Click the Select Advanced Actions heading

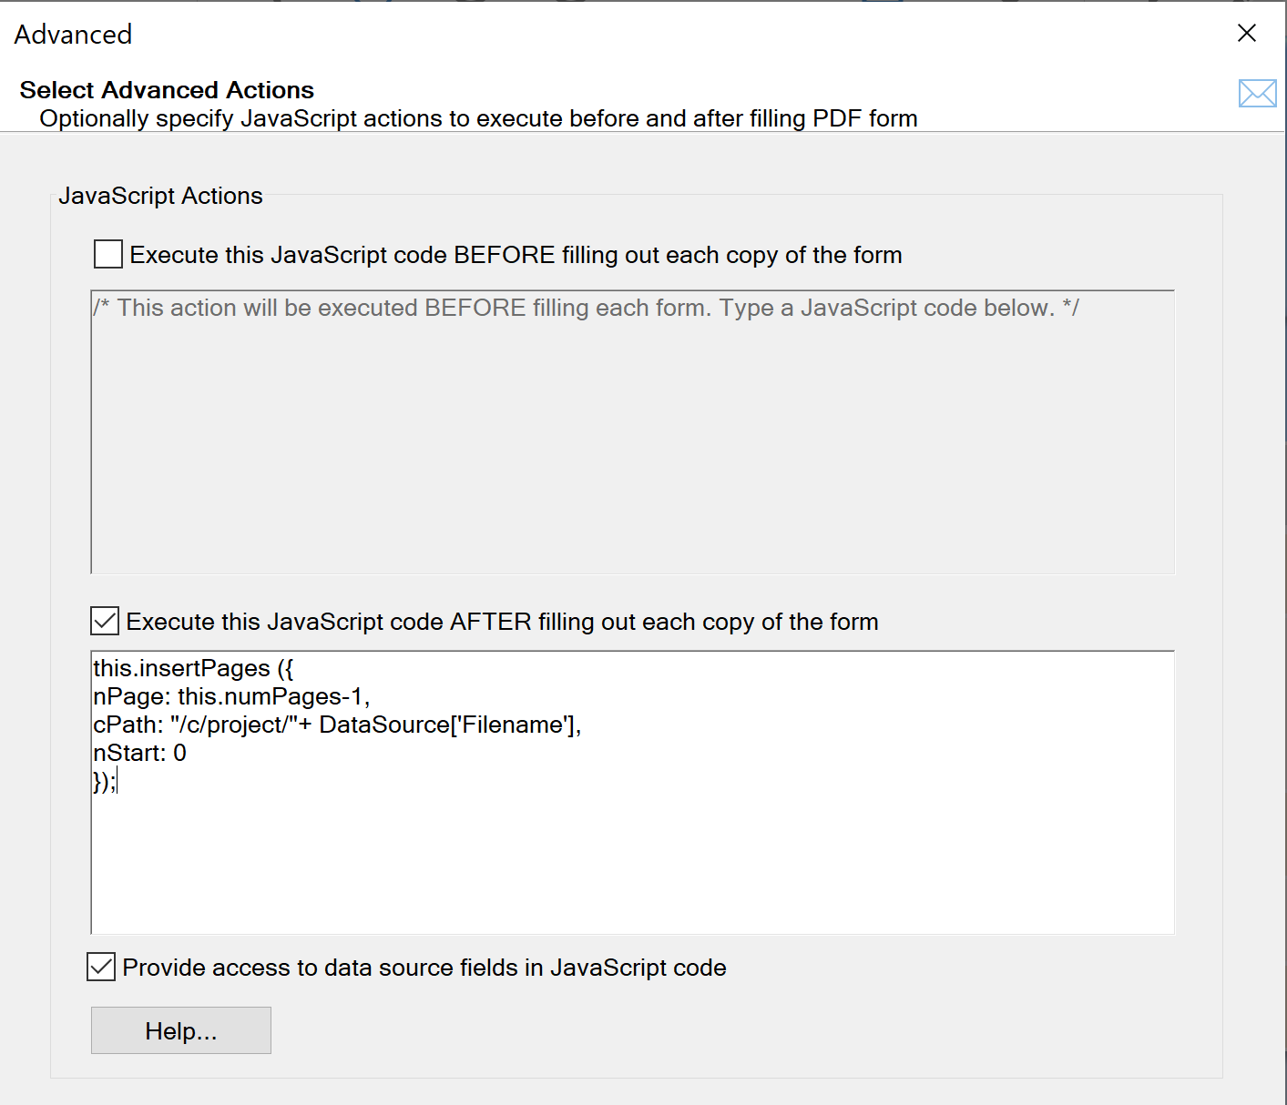167,90
